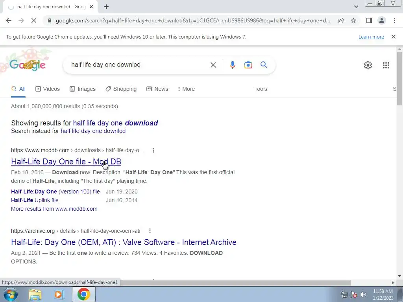Open Google quick settings gear
Viewport: 403px width, 302px height.
(x=368, y=65)
